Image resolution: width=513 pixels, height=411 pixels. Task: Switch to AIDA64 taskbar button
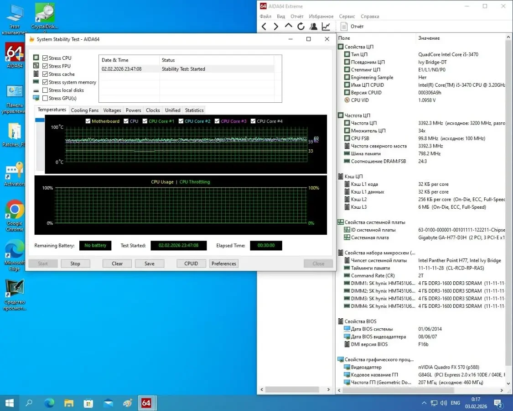(x=146, y=403)
